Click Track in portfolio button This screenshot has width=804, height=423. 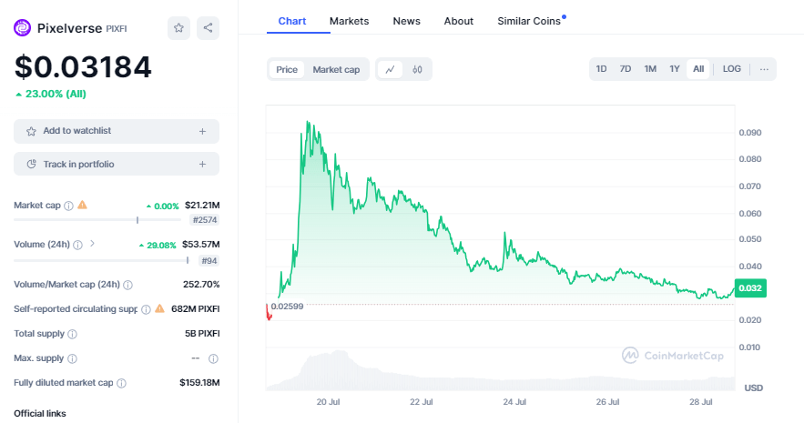[x=117, y=165]
